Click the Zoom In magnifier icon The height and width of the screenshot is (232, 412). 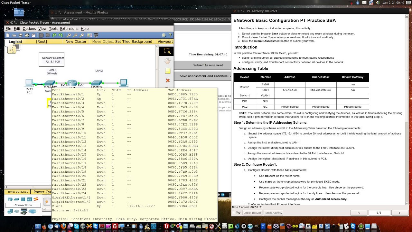[69, 35]
